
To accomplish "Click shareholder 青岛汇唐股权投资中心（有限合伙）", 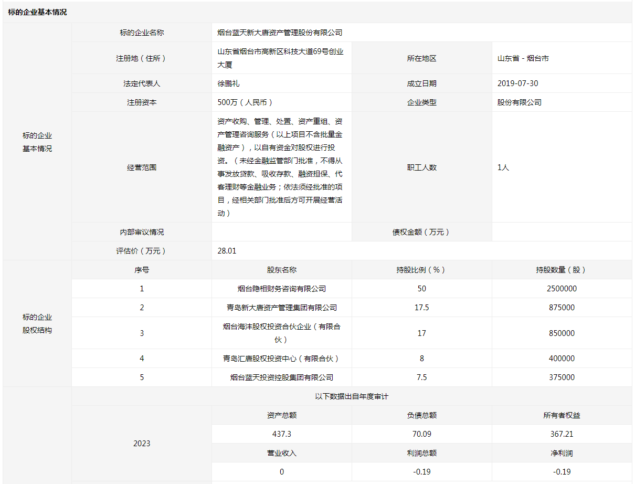I will [281, 359].
